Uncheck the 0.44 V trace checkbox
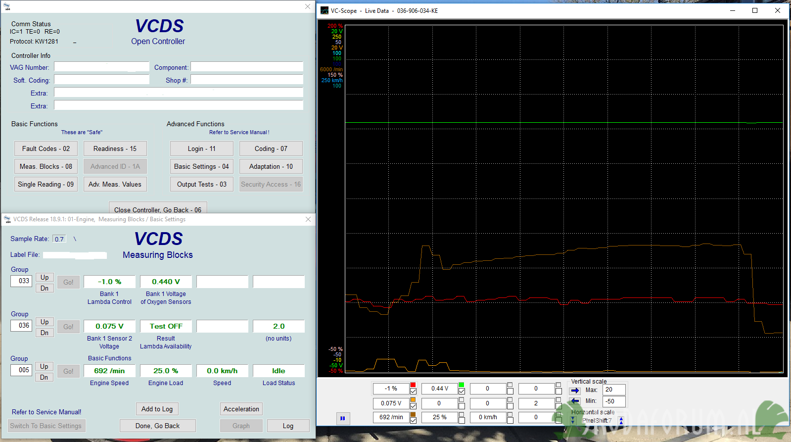This screenshot has width=791, height=442. coord(462,392)
